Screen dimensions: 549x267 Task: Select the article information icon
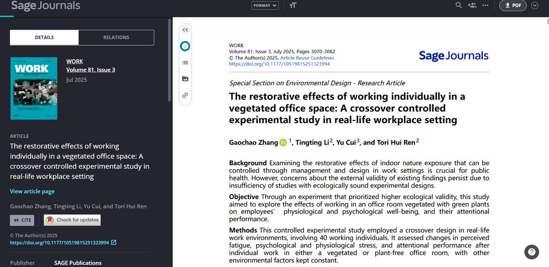click(x=185, y=46)
